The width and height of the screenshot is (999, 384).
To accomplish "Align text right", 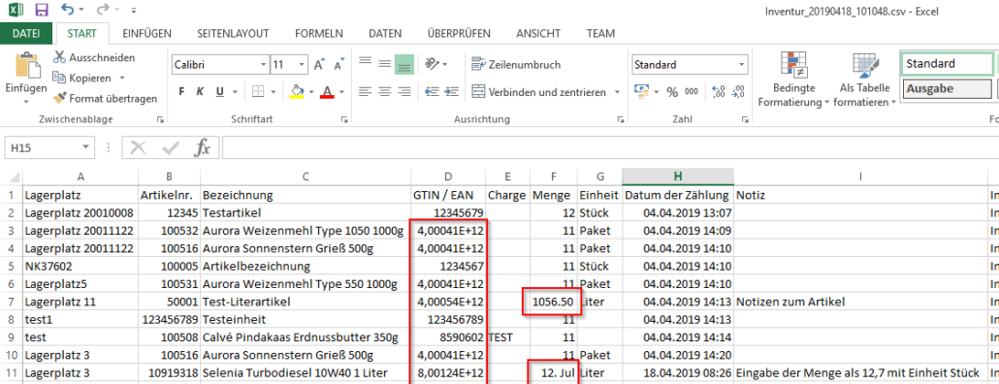I will 403,92.
